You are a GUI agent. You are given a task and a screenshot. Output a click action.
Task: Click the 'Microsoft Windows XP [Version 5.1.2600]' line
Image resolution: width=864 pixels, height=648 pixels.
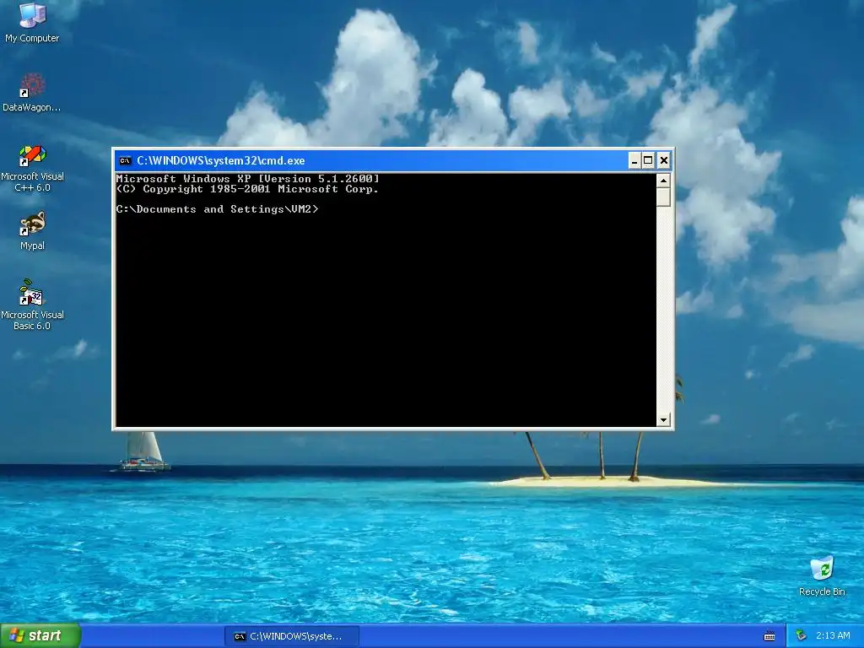[247, 179]
